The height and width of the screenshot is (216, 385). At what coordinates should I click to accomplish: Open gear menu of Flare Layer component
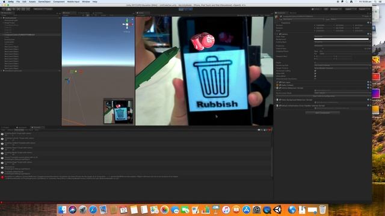click(371, 82)
